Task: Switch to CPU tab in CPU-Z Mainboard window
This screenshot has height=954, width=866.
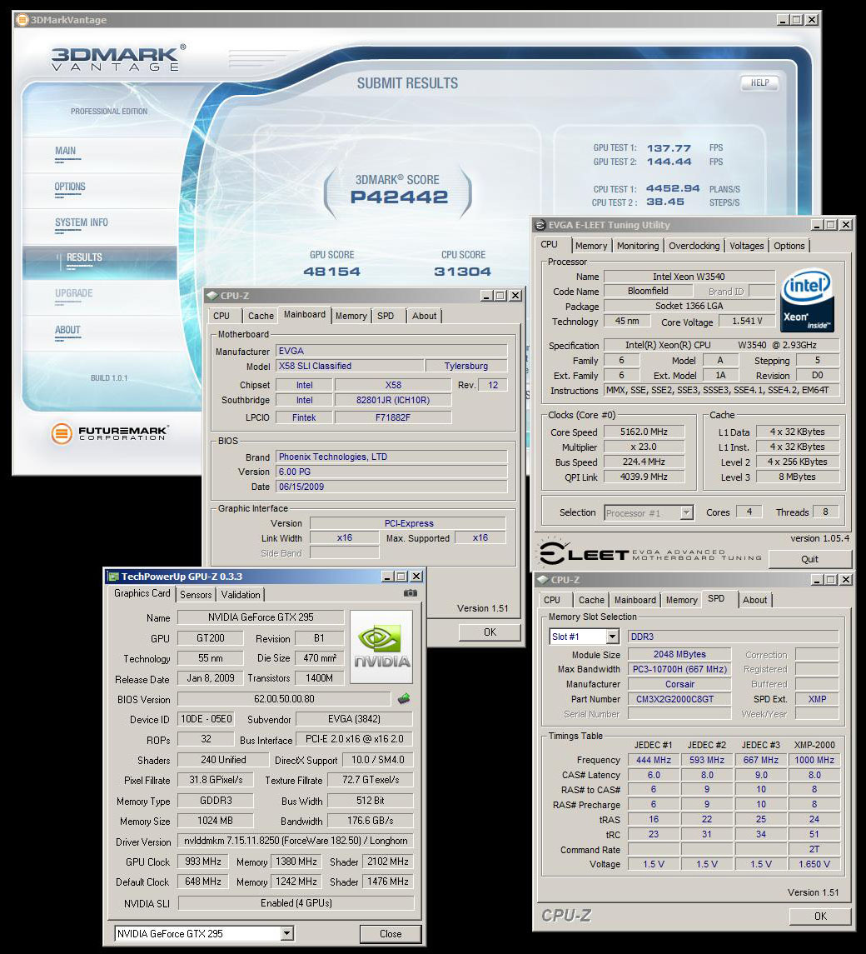Action: [x=221, y=316]
